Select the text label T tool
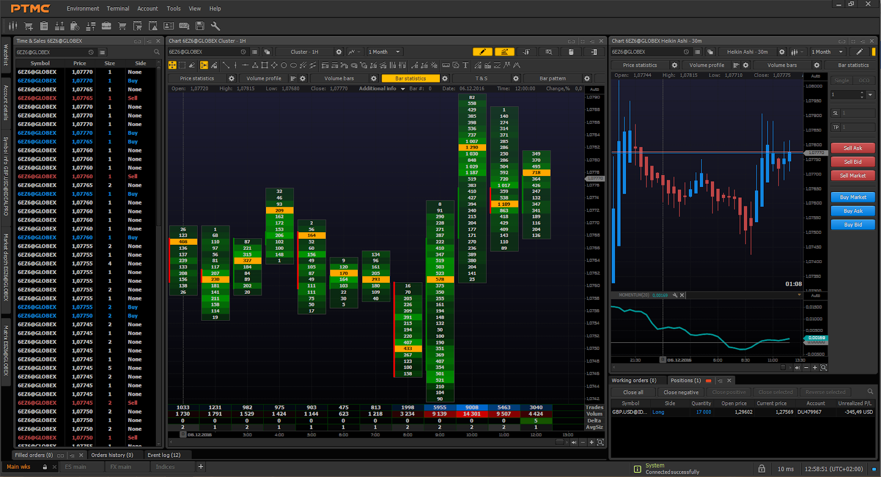This screenshot has width=881, height=477. [465, 65]
